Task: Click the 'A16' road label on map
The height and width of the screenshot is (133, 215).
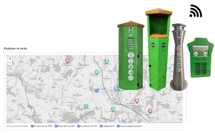Action: 116,103
